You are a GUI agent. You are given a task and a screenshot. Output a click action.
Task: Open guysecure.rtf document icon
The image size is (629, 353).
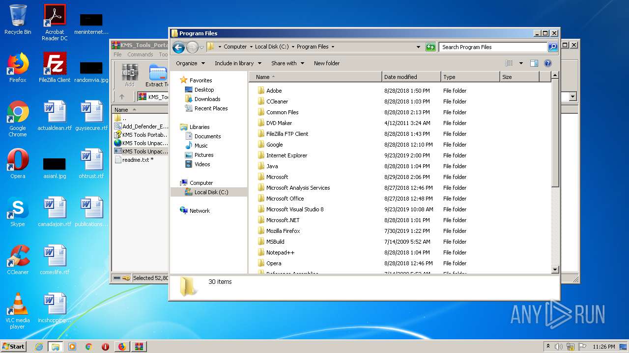[91, 116]
